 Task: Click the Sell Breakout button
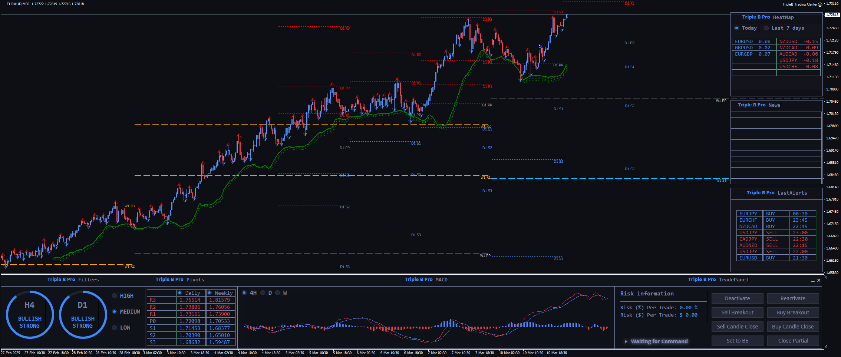pos(737,313)
